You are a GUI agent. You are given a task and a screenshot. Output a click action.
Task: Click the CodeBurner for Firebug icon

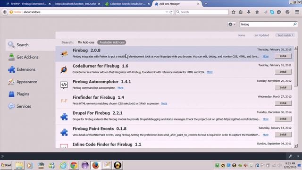64,69
